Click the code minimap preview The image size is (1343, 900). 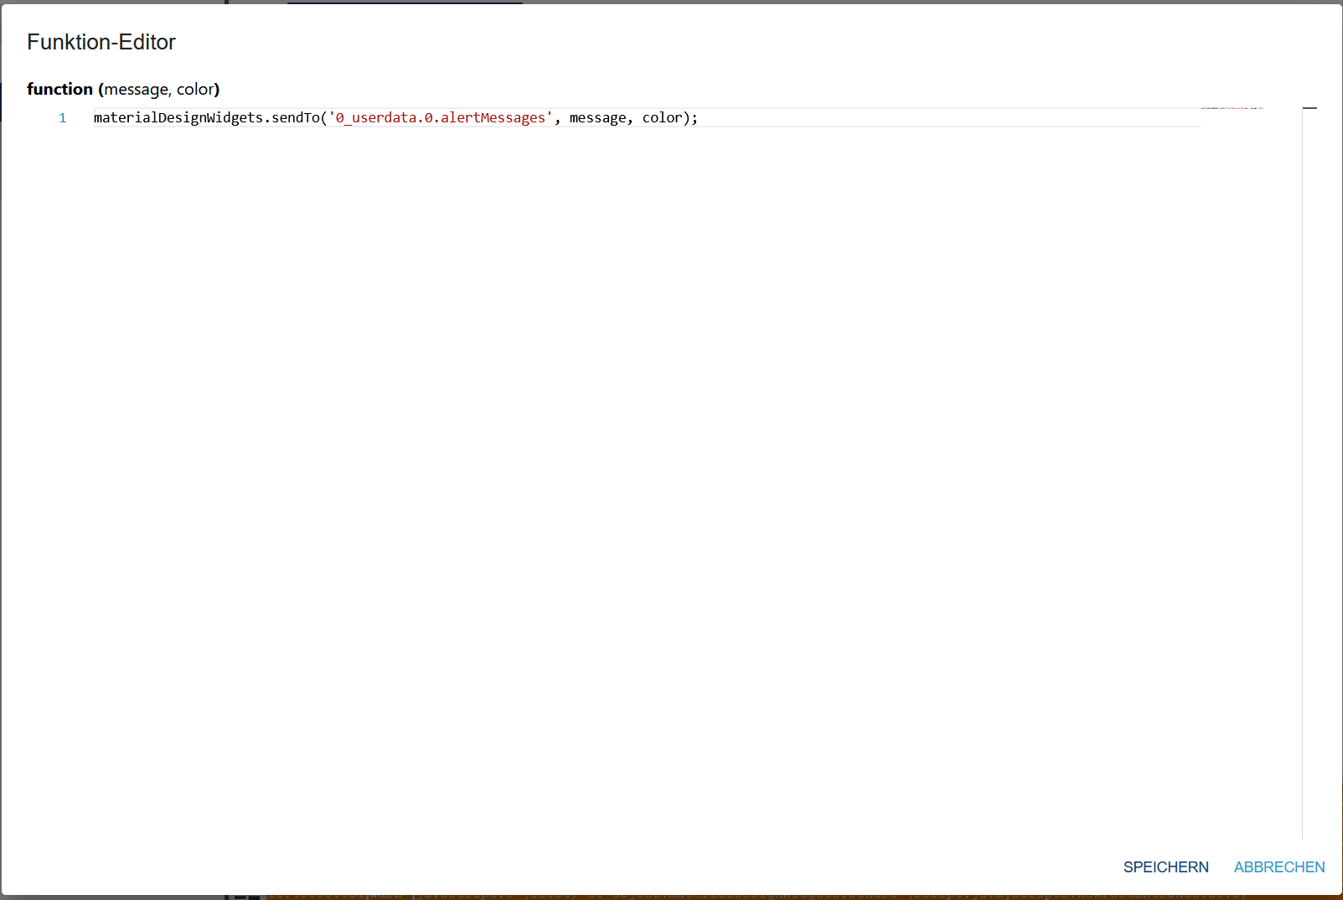tap(1232, 108)
